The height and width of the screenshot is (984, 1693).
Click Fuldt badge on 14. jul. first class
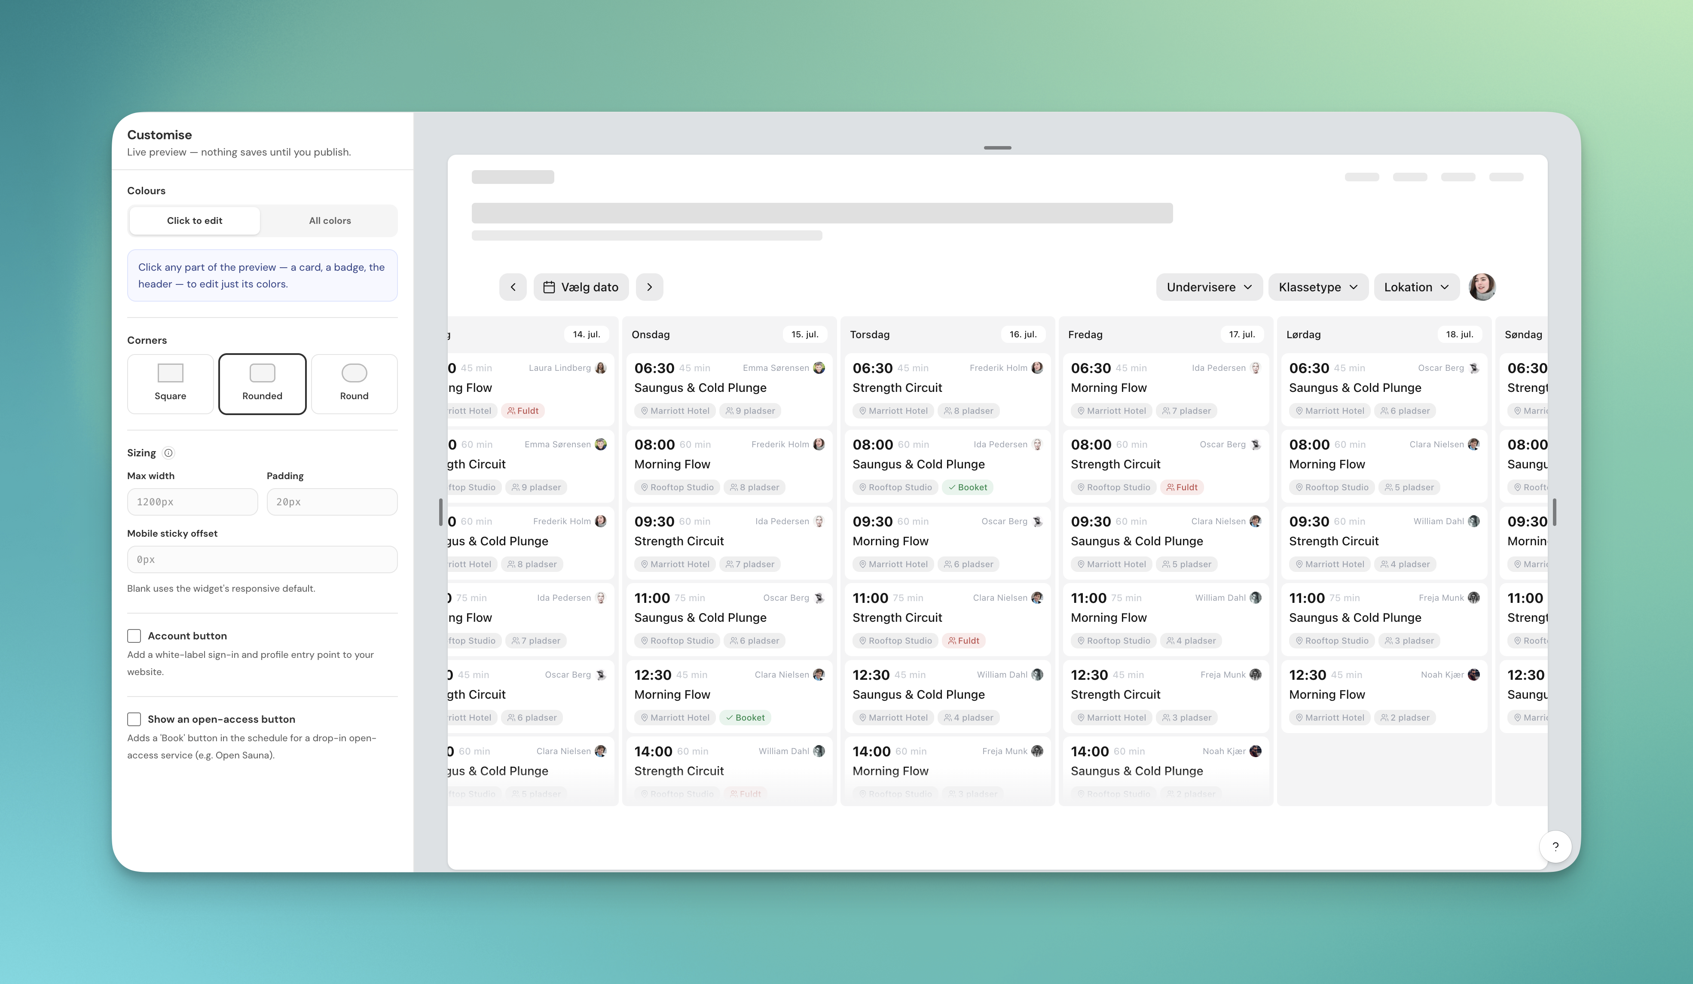coord(523,410)
